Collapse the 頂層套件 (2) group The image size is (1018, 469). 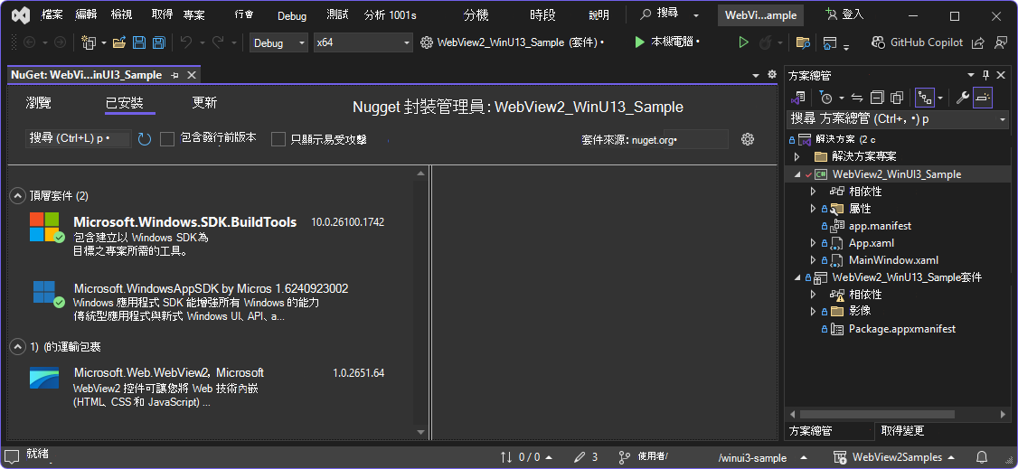[x=17, y=196]
